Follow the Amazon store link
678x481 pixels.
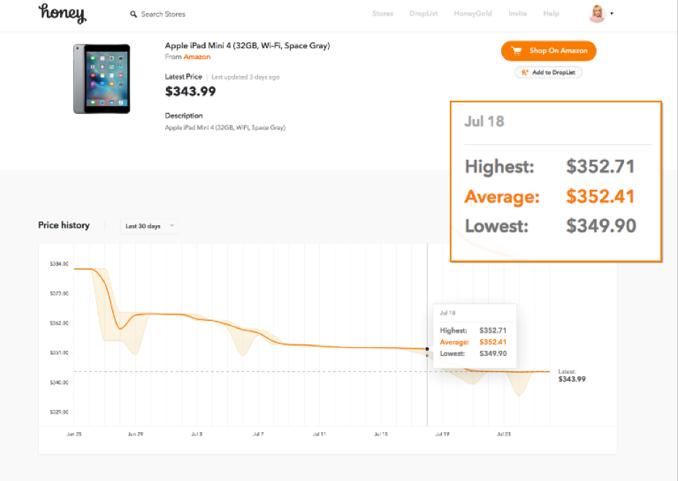click(x=197, y=57)
